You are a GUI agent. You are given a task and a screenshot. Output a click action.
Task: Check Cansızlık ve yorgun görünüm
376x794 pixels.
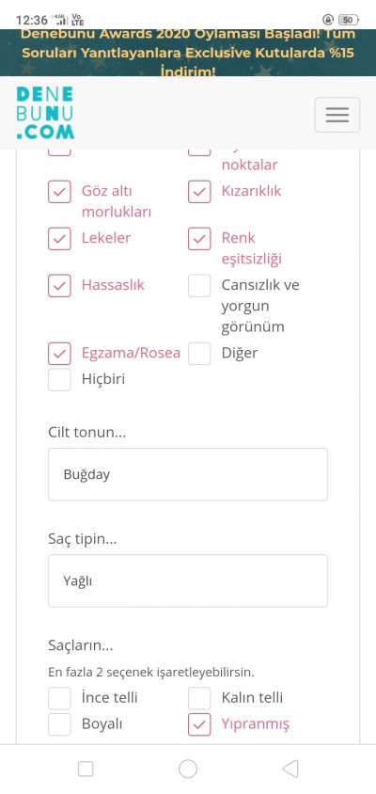199,286
